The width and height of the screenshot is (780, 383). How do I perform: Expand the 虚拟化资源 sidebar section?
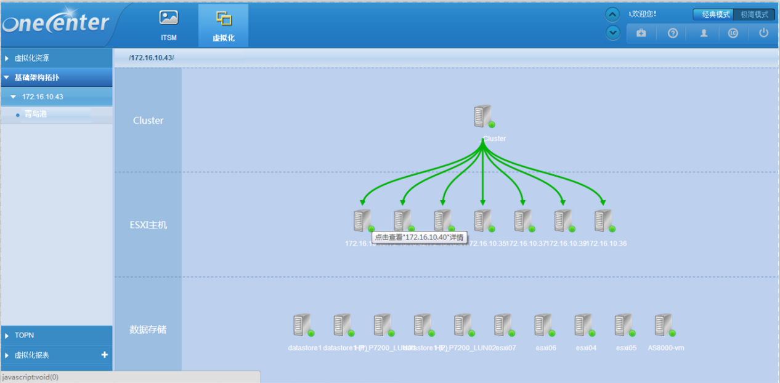pyautogui.click(x=31, y=58)
